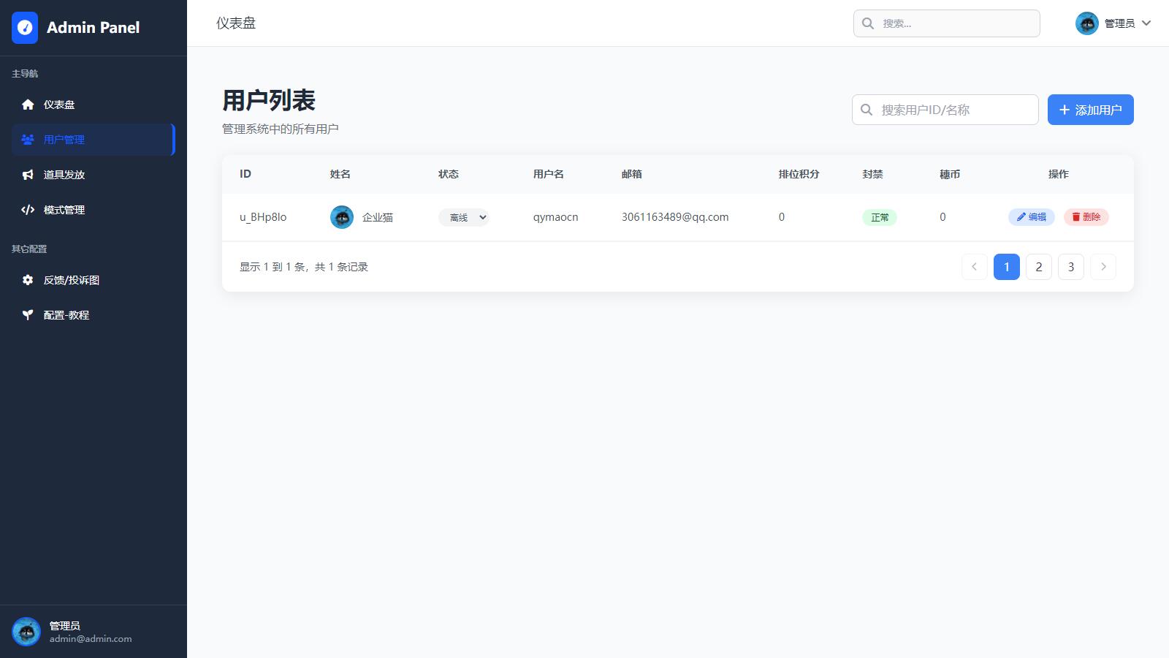Go to page 2 in pagination
The image size is (1169, 658).
coord(1038,267)
